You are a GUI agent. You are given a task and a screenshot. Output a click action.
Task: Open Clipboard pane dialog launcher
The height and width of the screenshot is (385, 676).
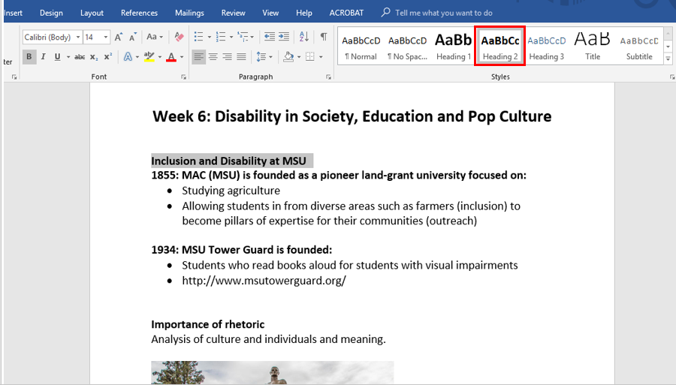pyautogui.click(x=14, y=77)
